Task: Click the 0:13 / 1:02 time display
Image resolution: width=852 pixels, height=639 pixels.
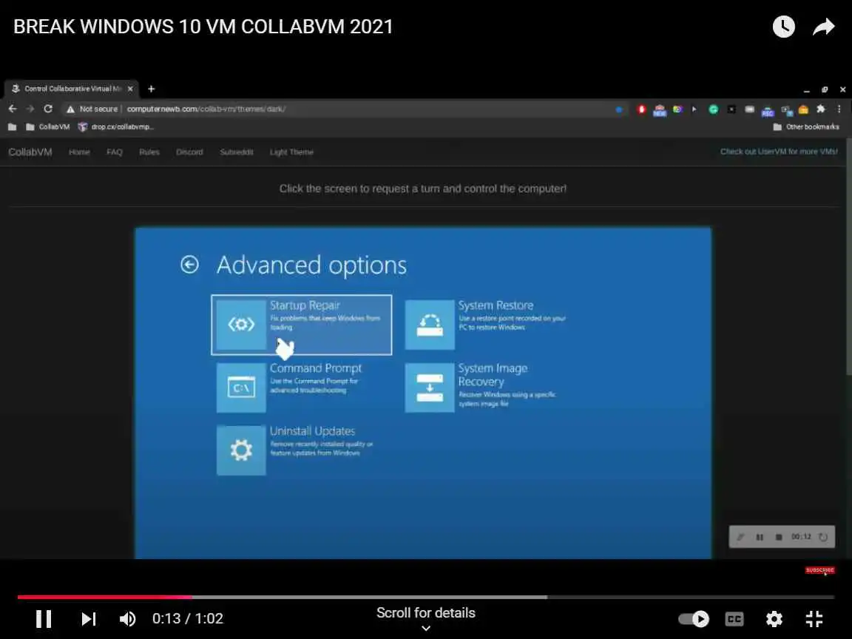Action: (x=188, y=618)
